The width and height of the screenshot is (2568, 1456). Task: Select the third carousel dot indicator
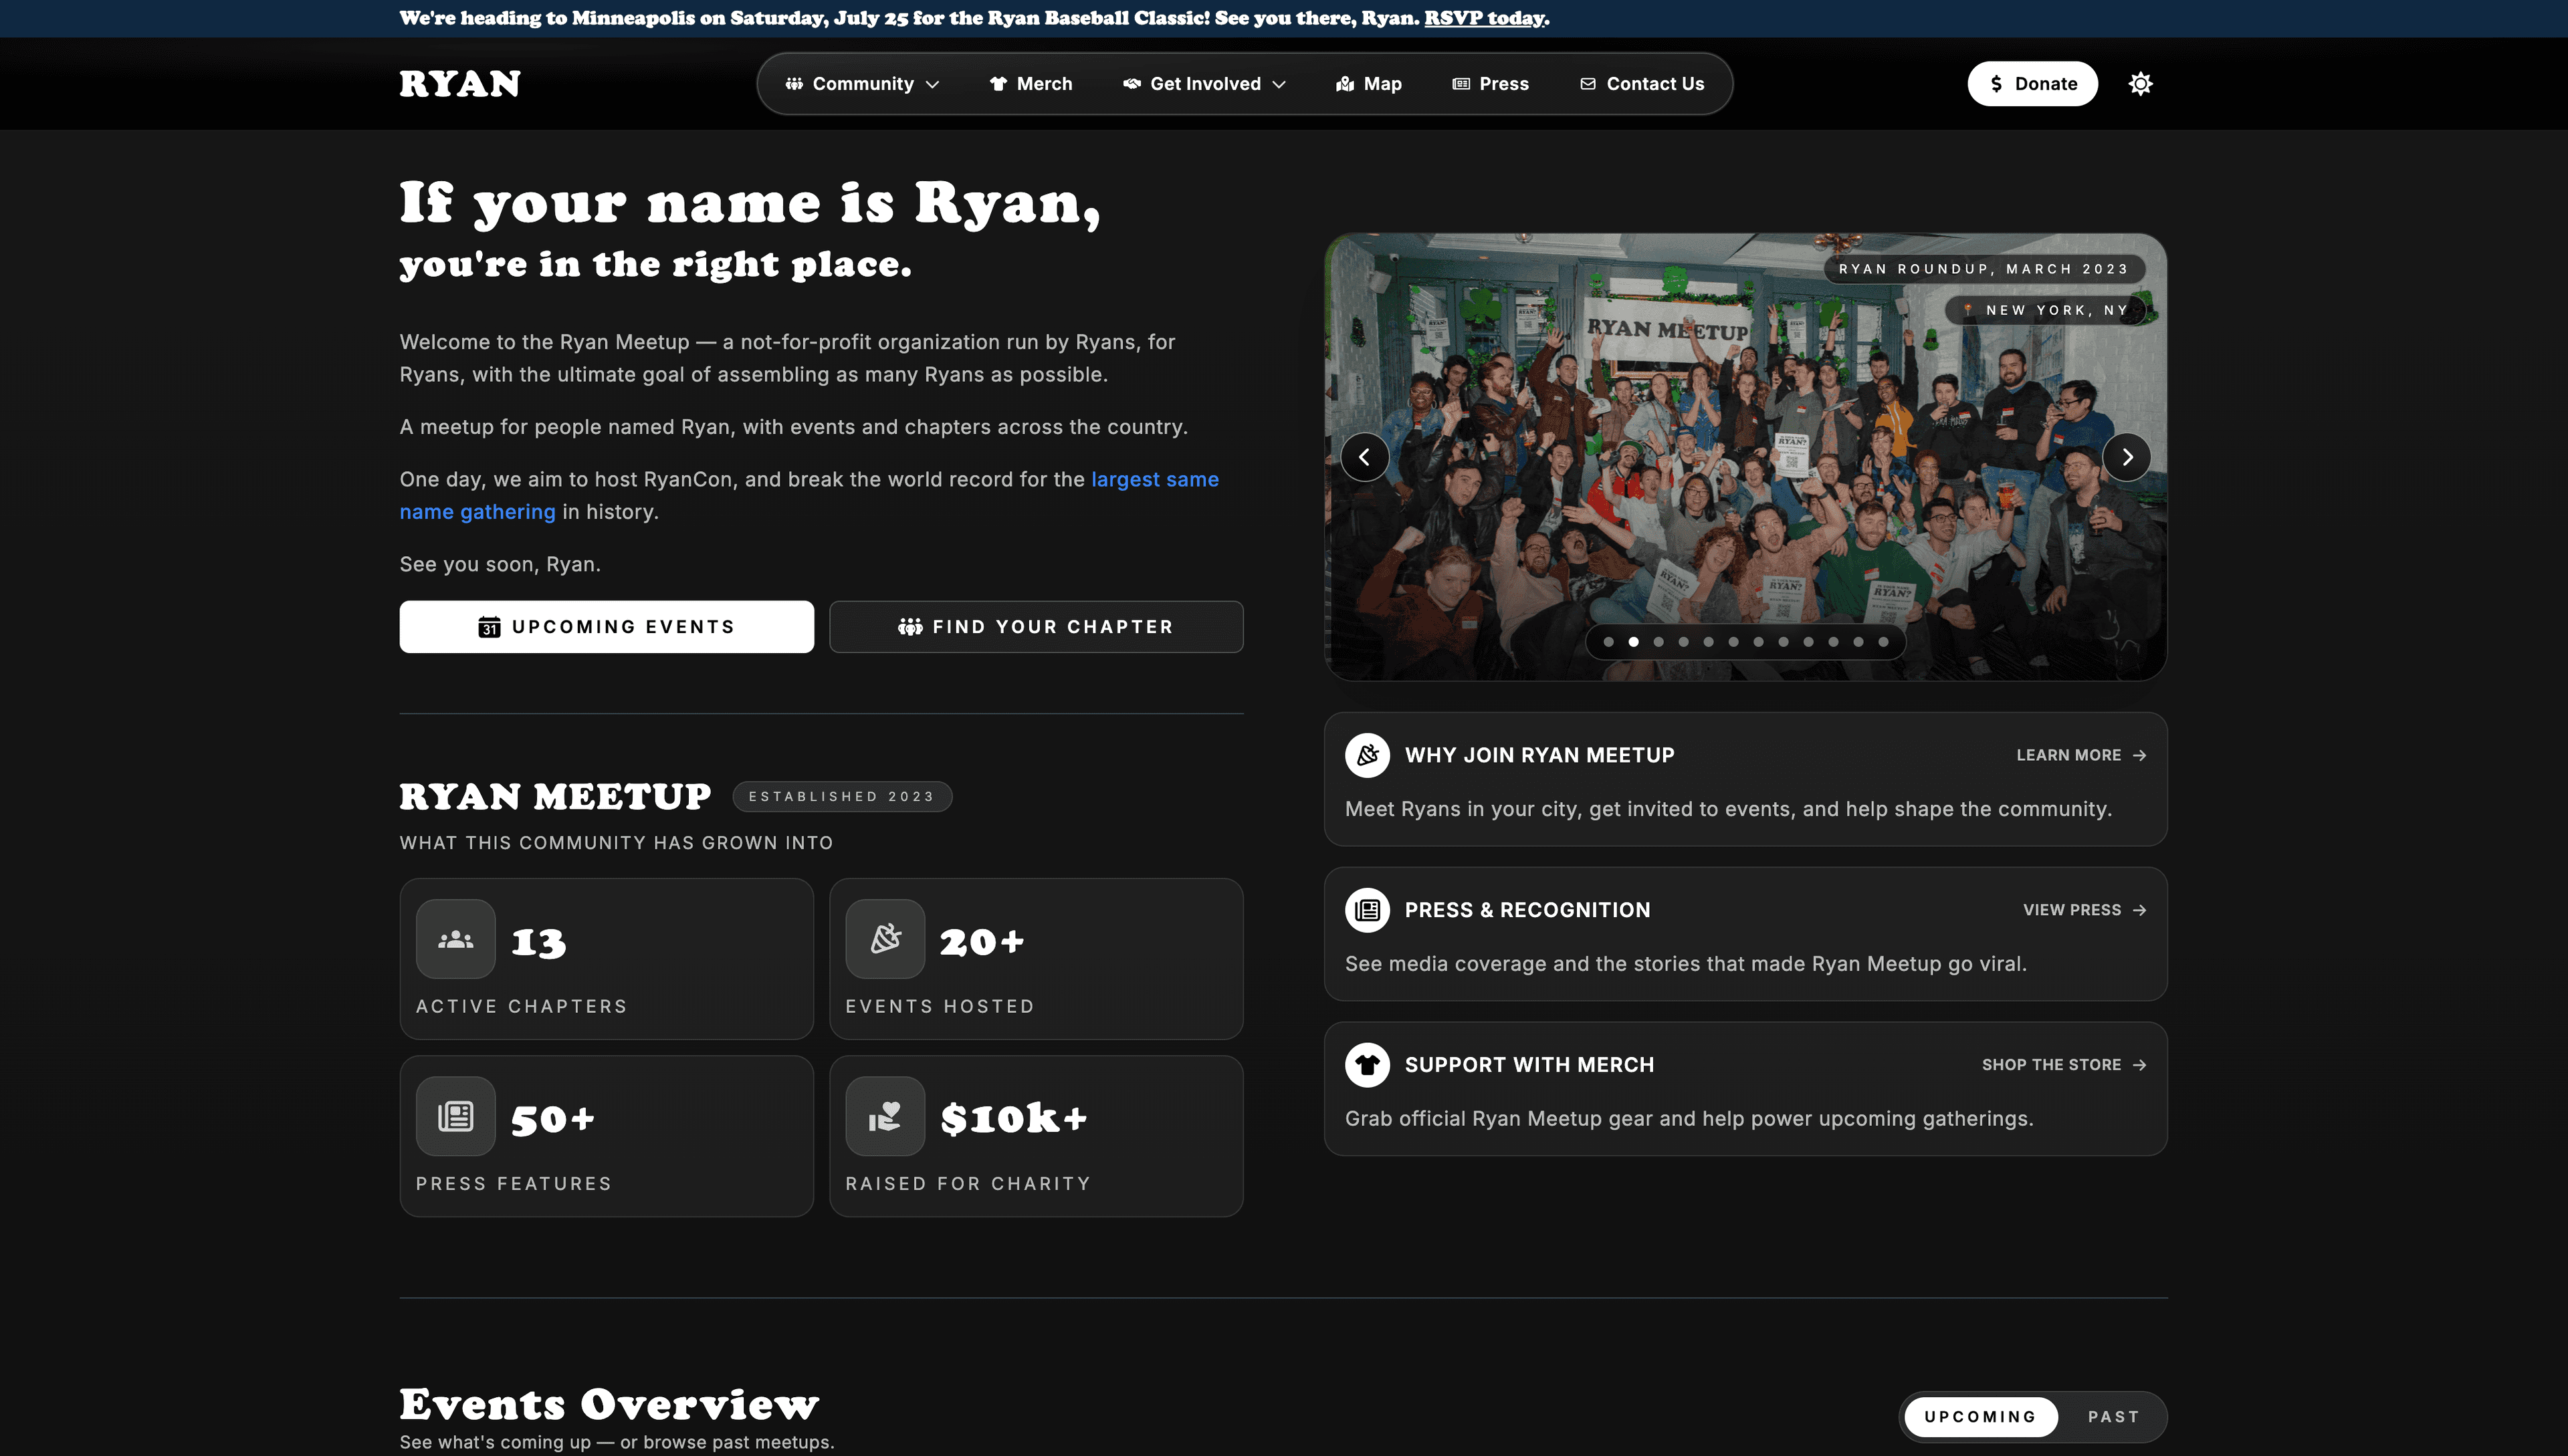[1658, 641]
